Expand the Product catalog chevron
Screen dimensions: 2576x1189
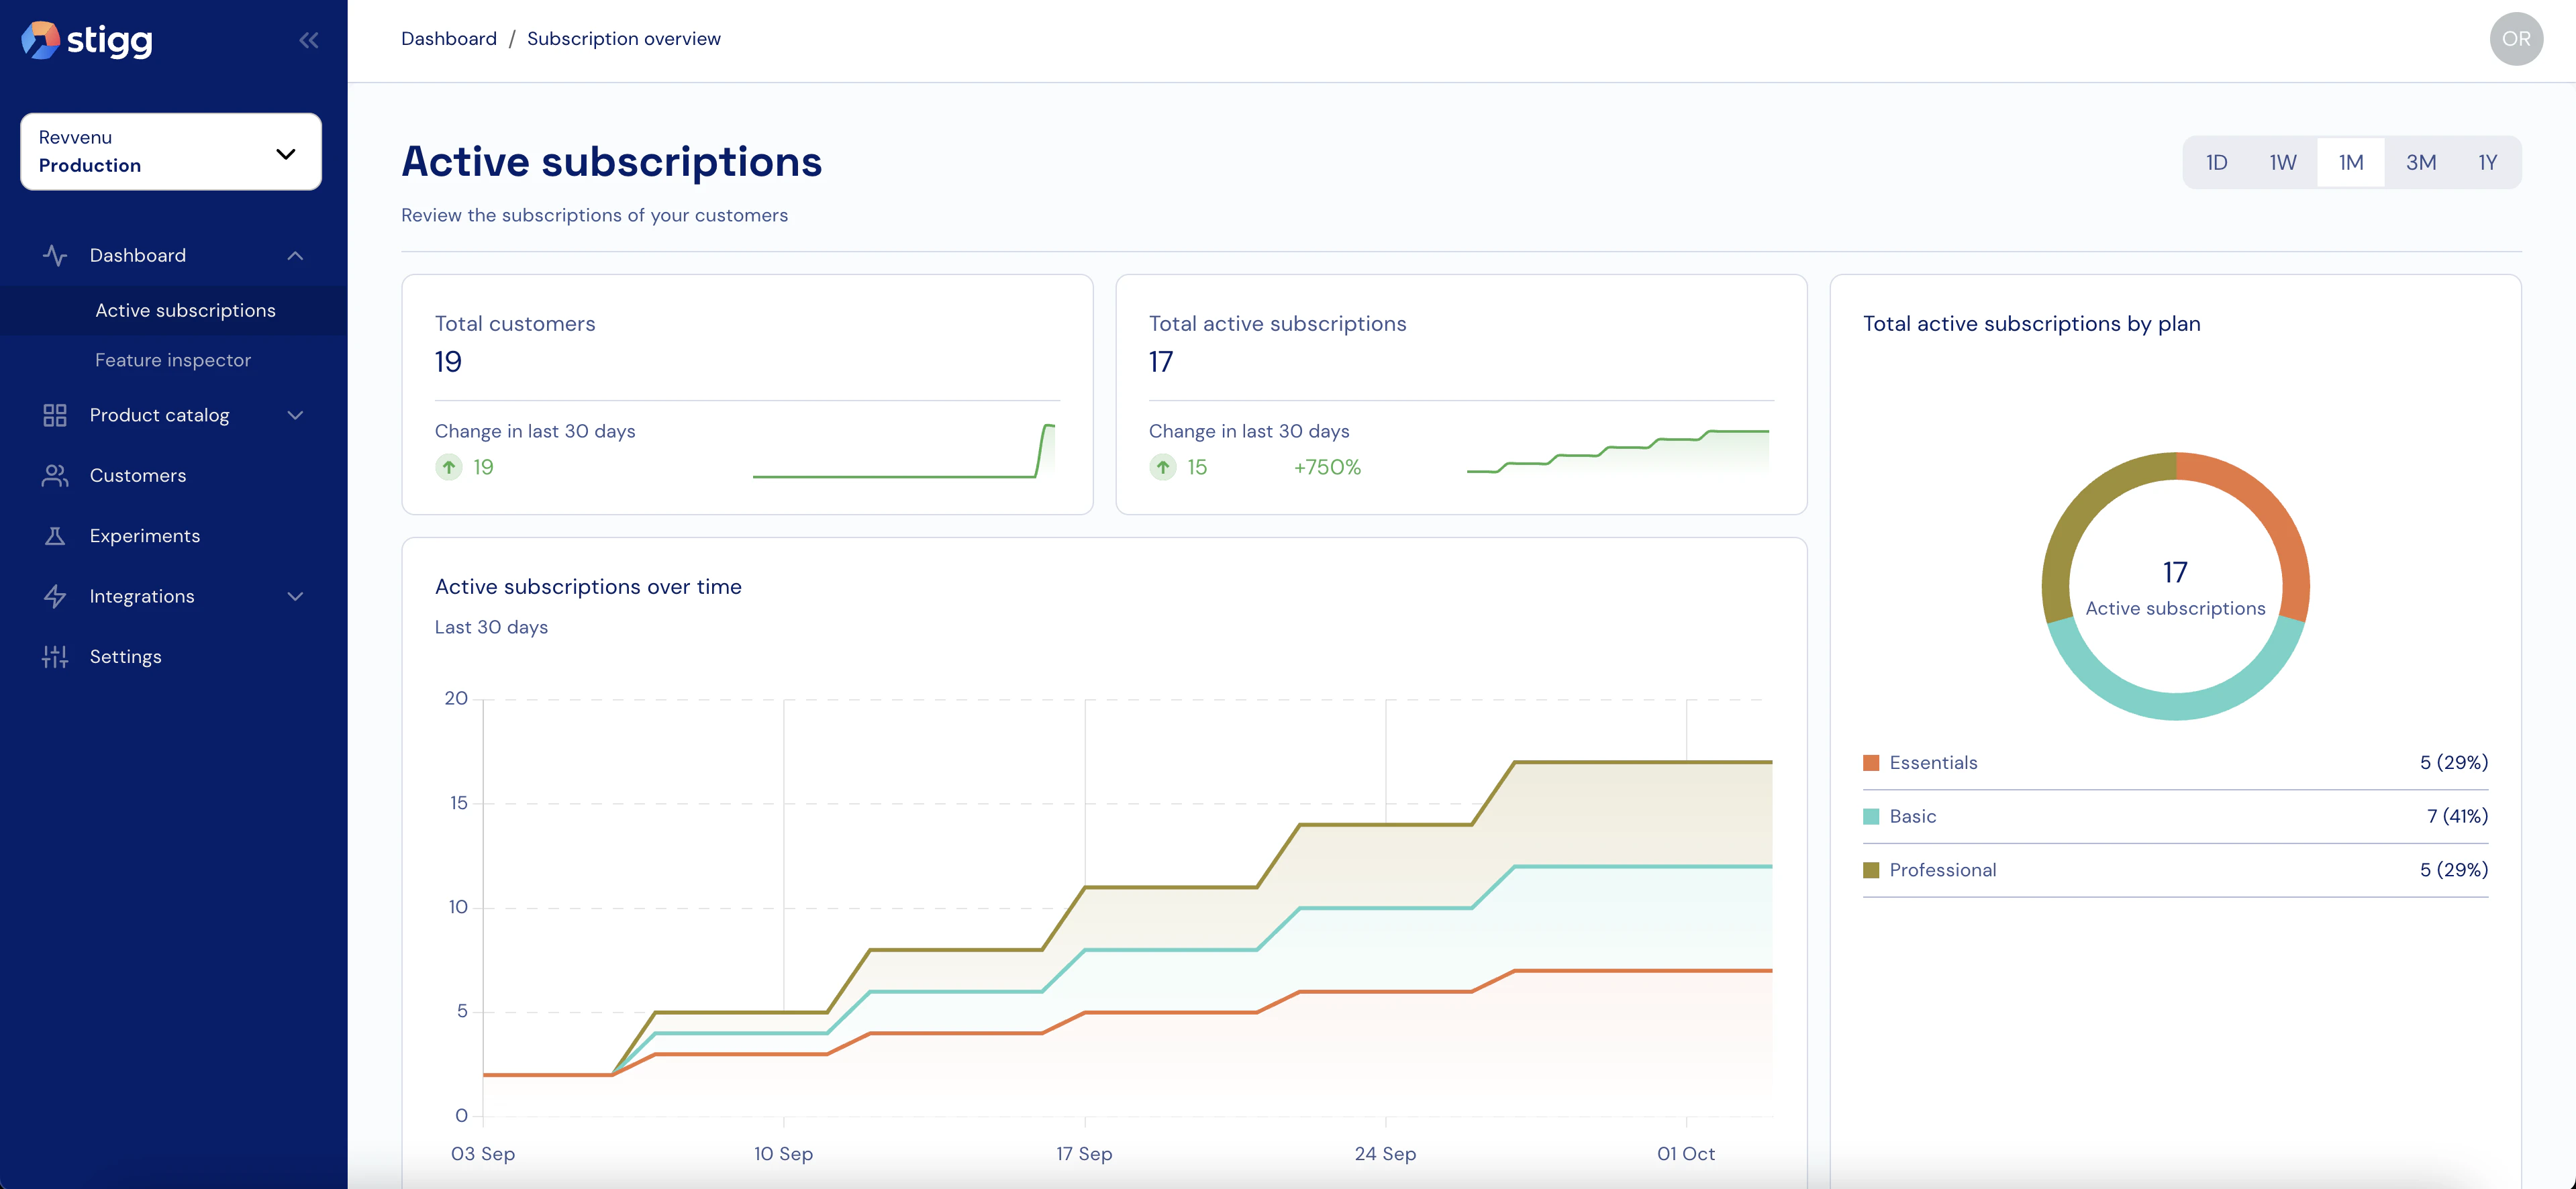pyautogui.click(x=295, y=415)
